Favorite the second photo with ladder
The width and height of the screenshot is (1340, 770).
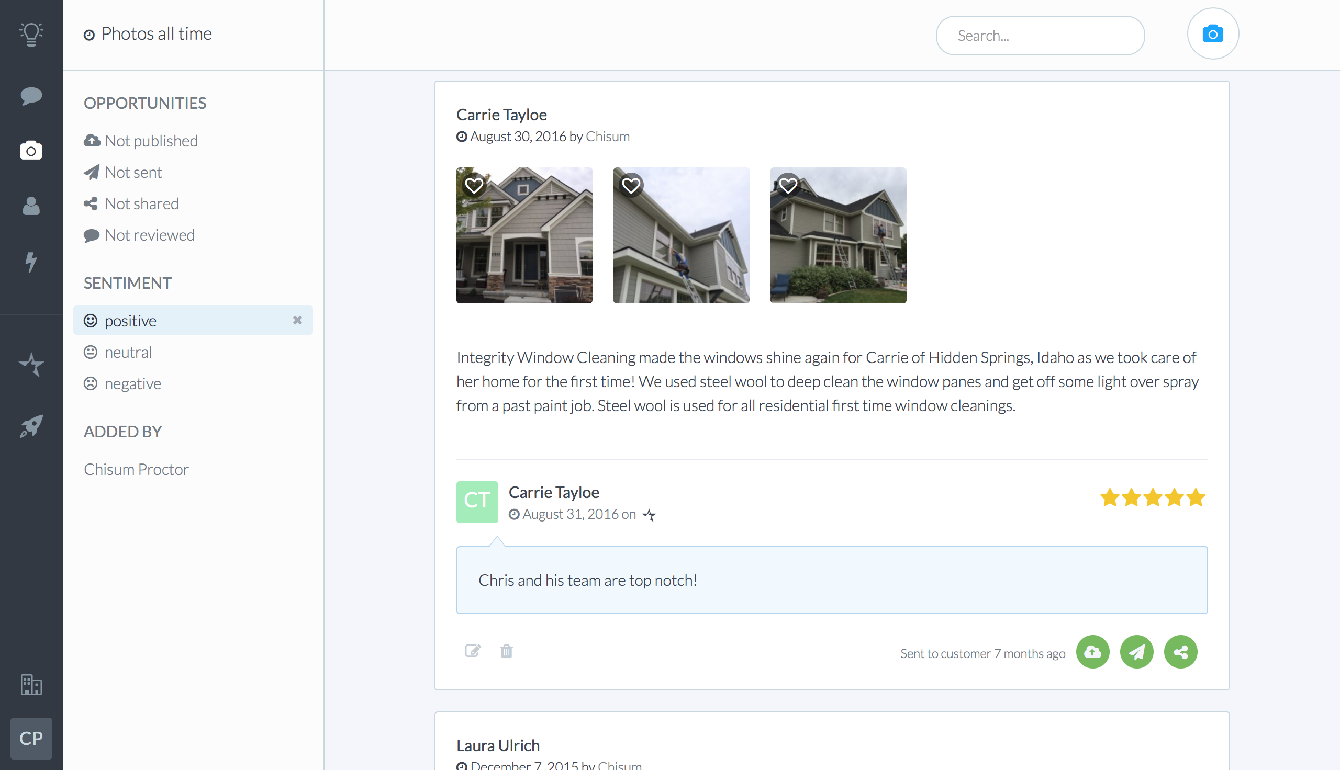click(x=631, y=186)
